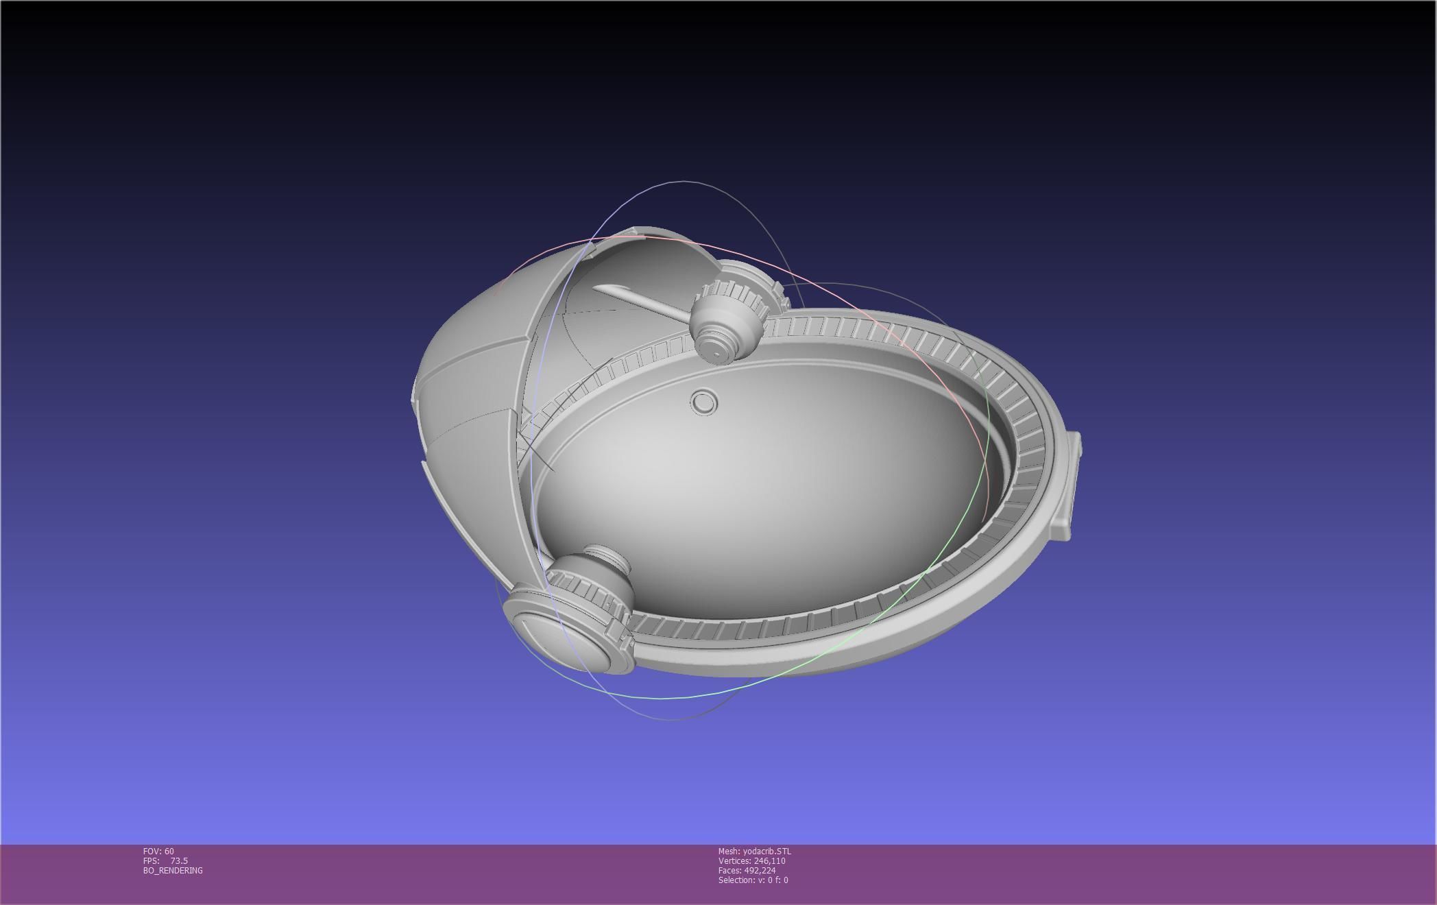This screenshot has width=1437, height=905.
Task: Click the Vertices: 246,110 text
Action: tap(751, 860)
